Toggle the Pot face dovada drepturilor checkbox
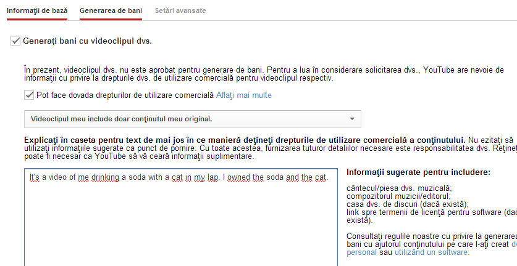The width and height of the screenshot is (517, 266). (29, 95)
